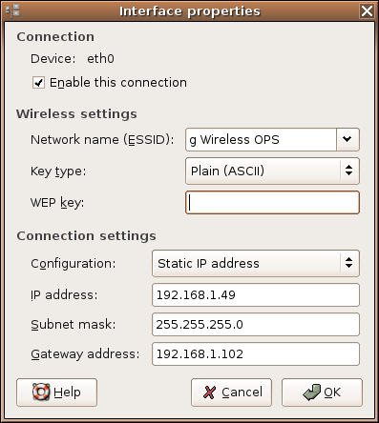
Task: Click the Help button
Action: 56,393
